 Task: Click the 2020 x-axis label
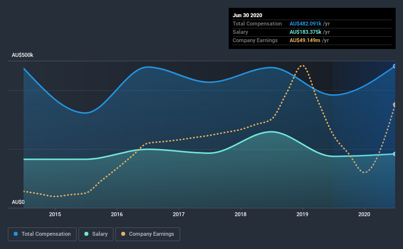(x=364, y=214)
